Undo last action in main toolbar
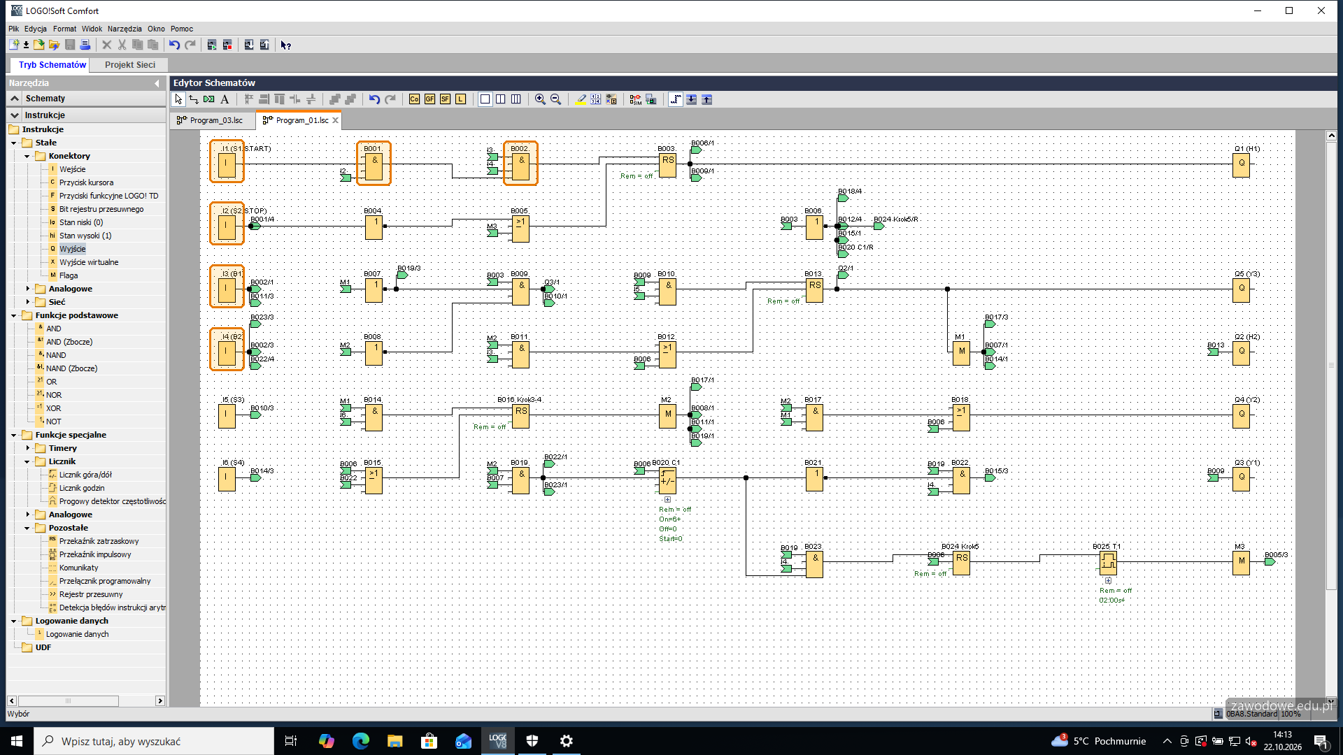This screenshot has width=1343, height=755. pyautogui.click(x=174, y=45)
